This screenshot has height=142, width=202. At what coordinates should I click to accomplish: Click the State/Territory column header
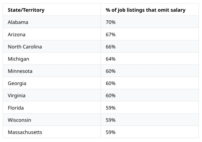coord(26,10)
